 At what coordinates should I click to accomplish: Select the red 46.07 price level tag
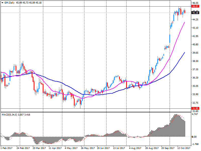pyautogui.click(x=195, y=6)
